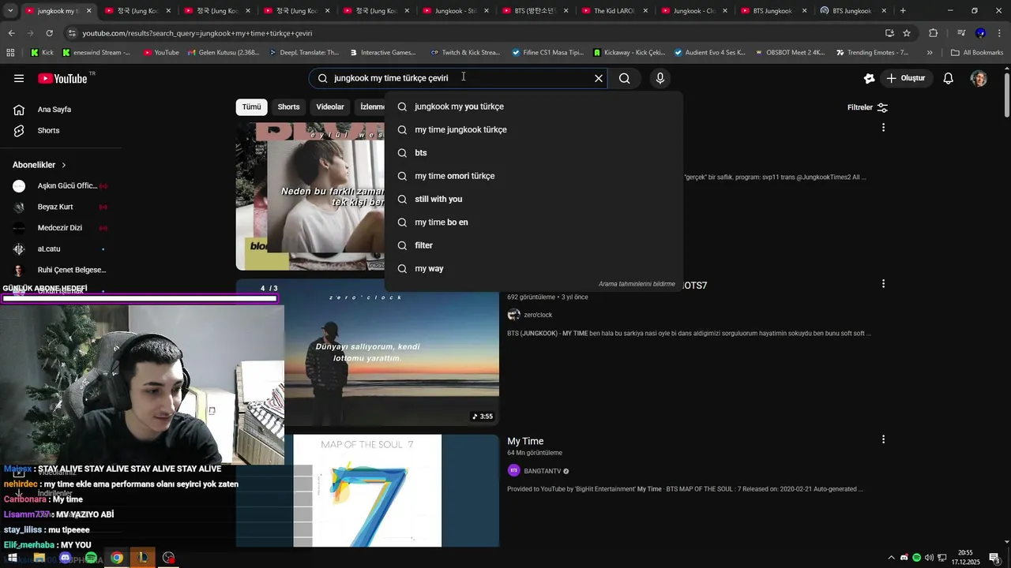Choose suggestion 'jungkook my you türkçe'

(534, 106)
